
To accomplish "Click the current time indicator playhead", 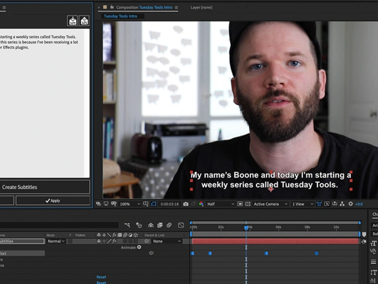I will (x=246, y=228).
